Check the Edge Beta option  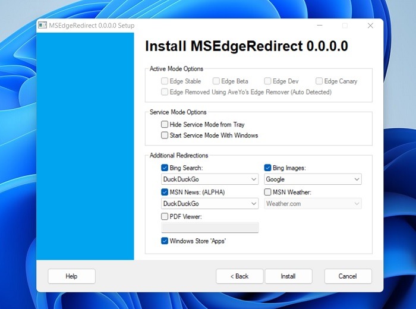(216, 81)
